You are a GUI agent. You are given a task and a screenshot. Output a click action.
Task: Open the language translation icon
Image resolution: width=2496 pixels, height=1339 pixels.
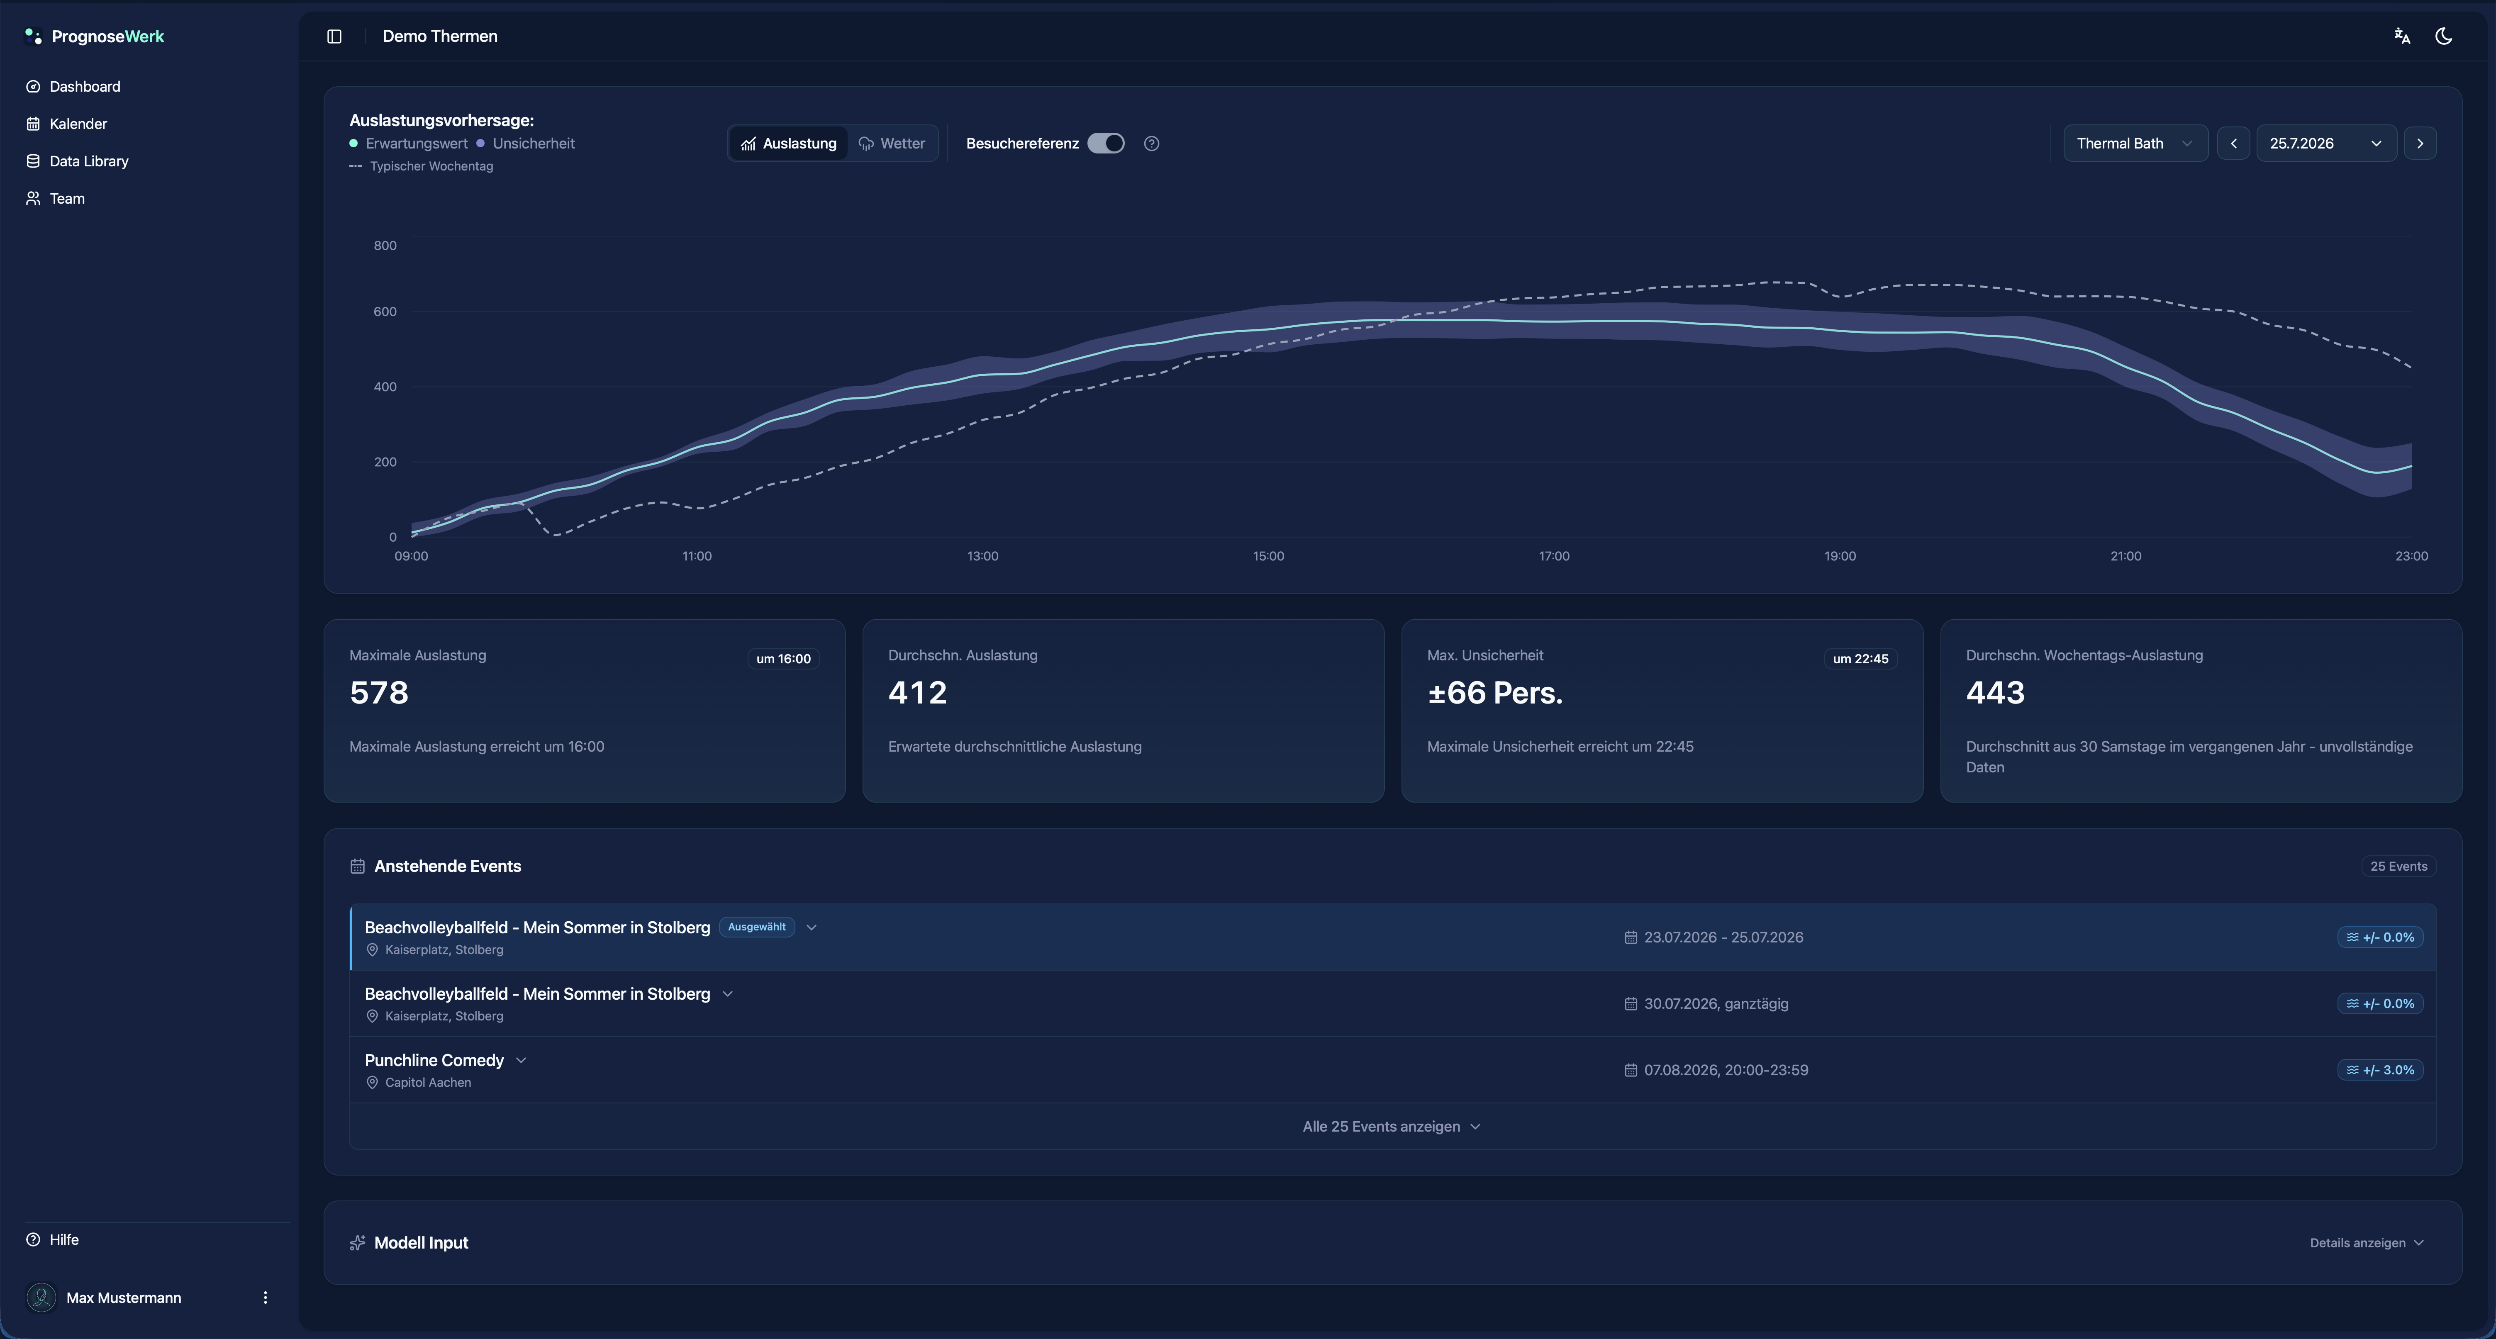coord(2402,37)
